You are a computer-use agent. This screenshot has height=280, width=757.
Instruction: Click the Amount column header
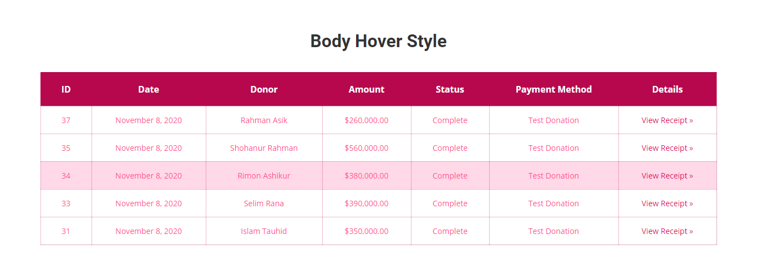[367, 89]
